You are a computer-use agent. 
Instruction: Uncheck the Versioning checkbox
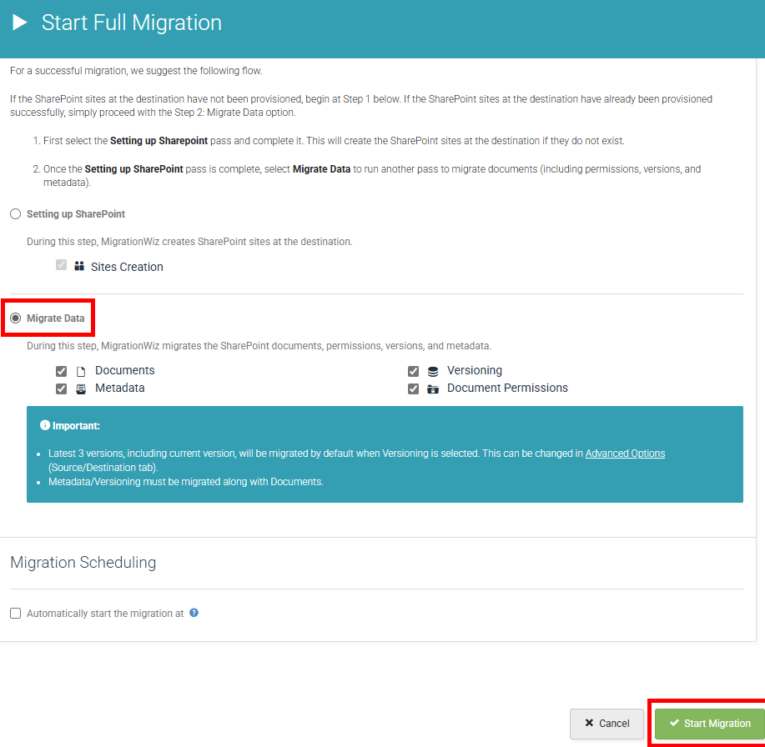(413, 372)
